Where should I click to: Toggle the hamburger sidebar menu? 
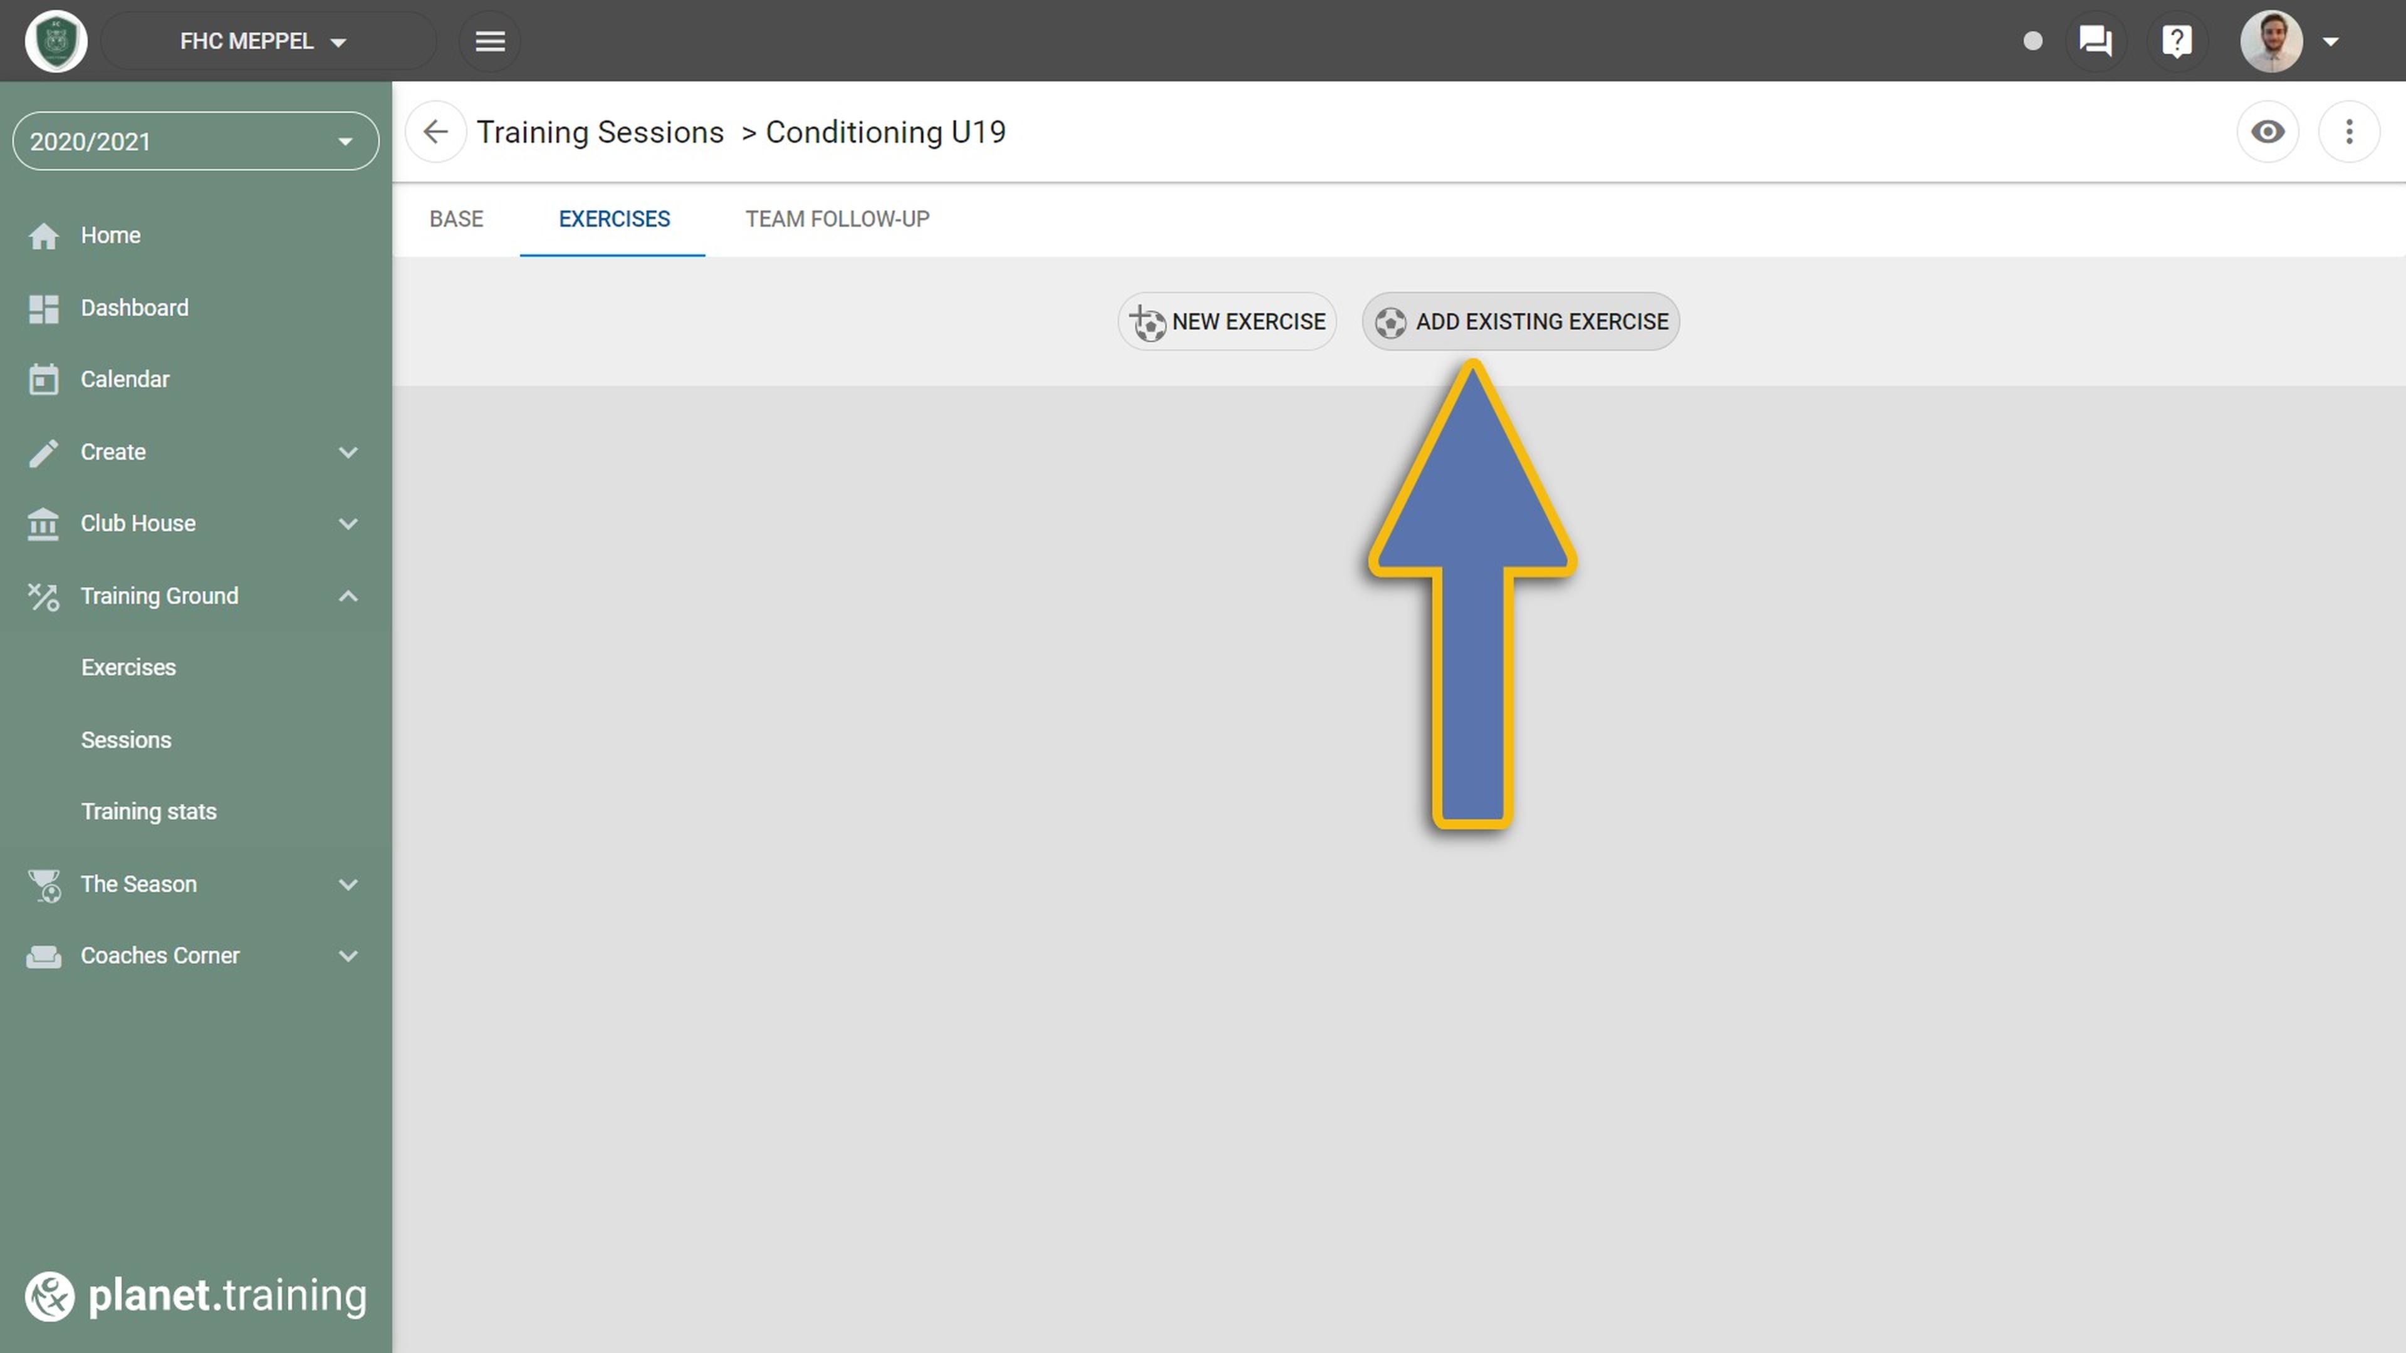coord(489,41)
